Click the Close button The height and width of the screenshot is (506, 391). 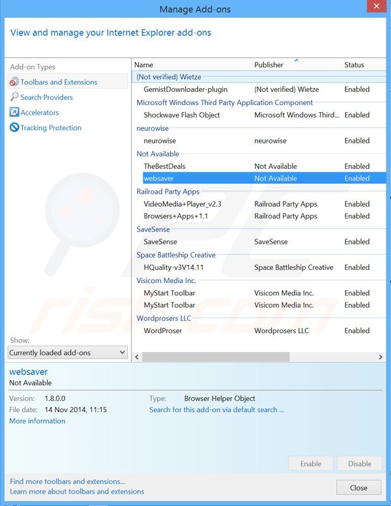pyautogui.click(x=358, y=488)
